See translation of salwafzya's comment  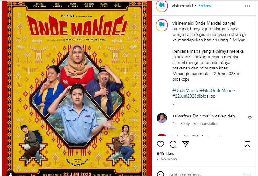206,124
